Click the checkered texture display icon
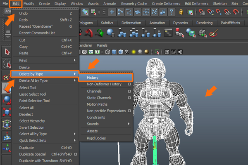Viewport: 248px width, 165px height. pos(127,52)
